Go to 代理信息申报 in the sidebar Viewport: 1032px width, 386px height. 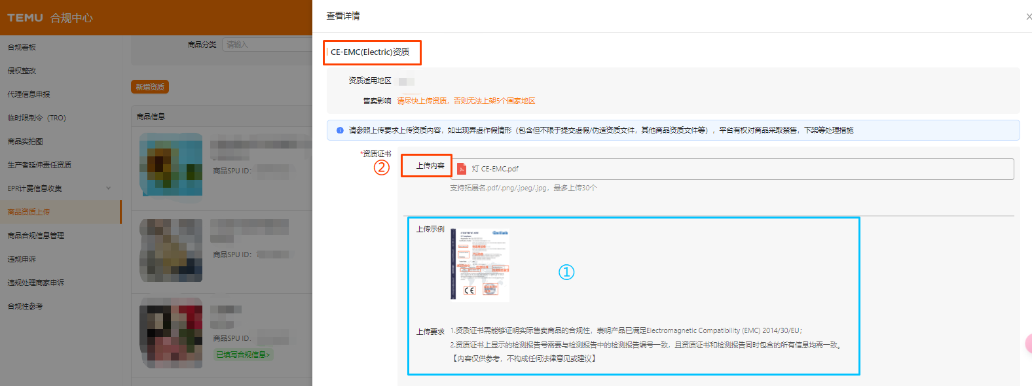click(x=29, y=94)
